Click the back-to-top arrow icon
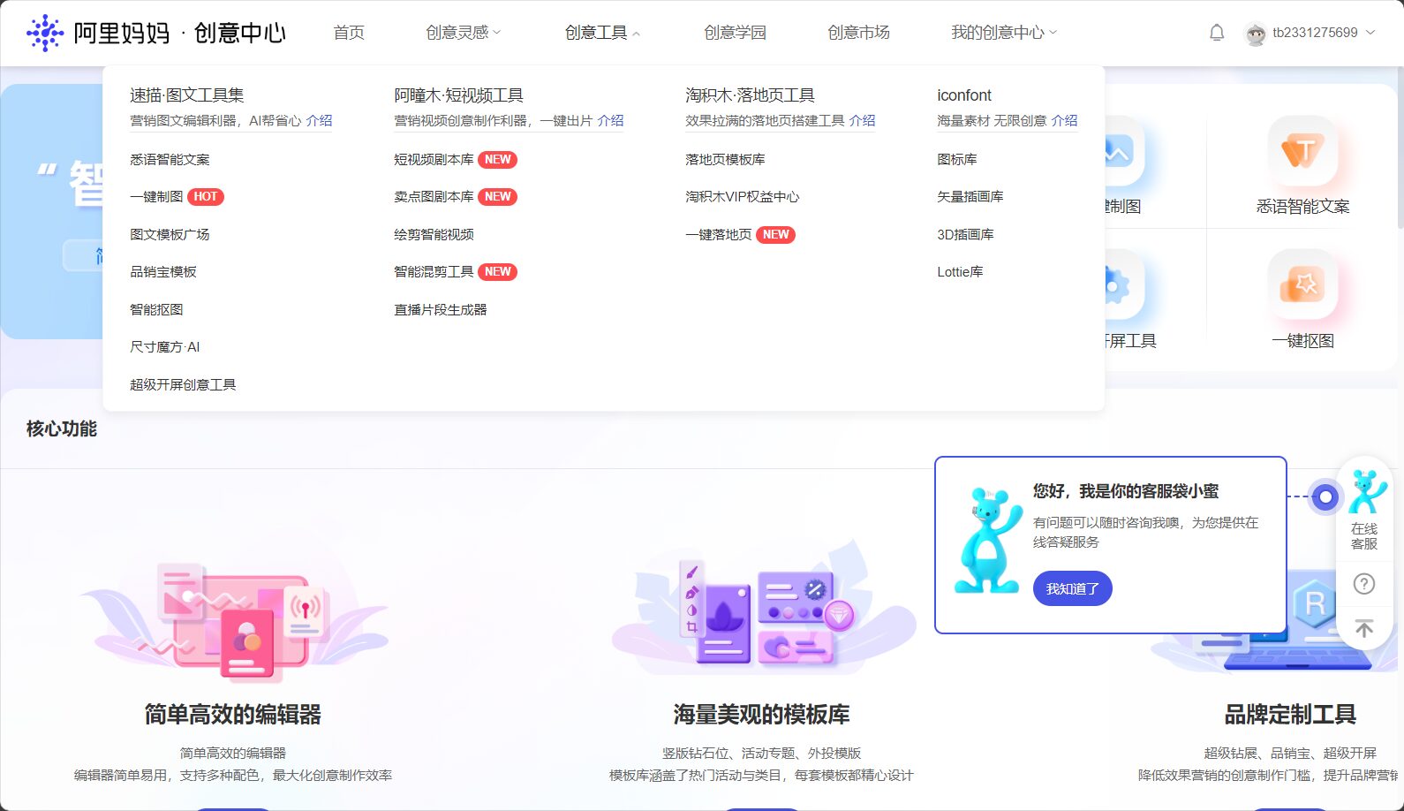The image size is (1404, 811). click(1364, 629)
